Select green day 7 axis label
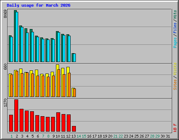Image resolution: width=179 pixels, height=140 pixels. 43,136
